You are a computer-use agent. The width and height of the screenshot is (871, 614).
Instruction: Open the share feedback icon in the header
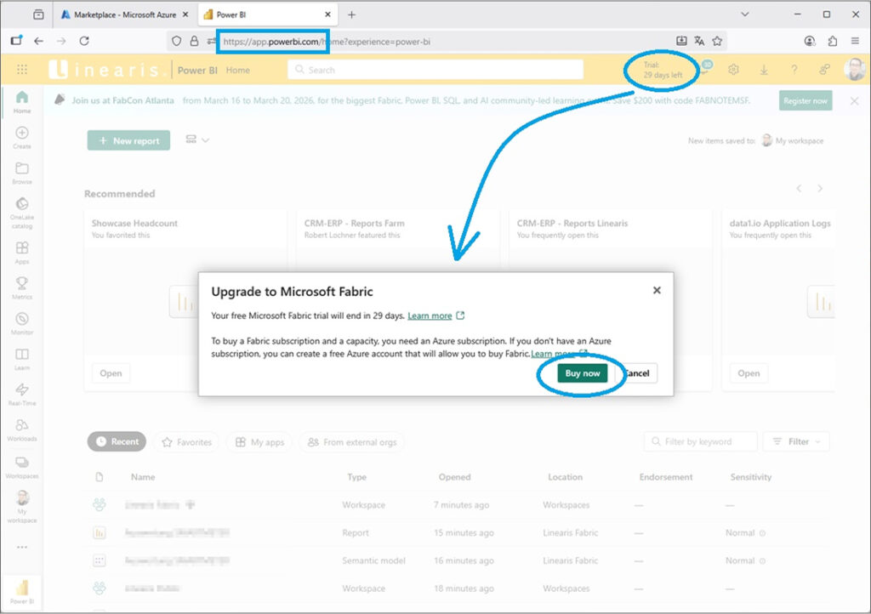pyautogui.click(x=824, y=70)
